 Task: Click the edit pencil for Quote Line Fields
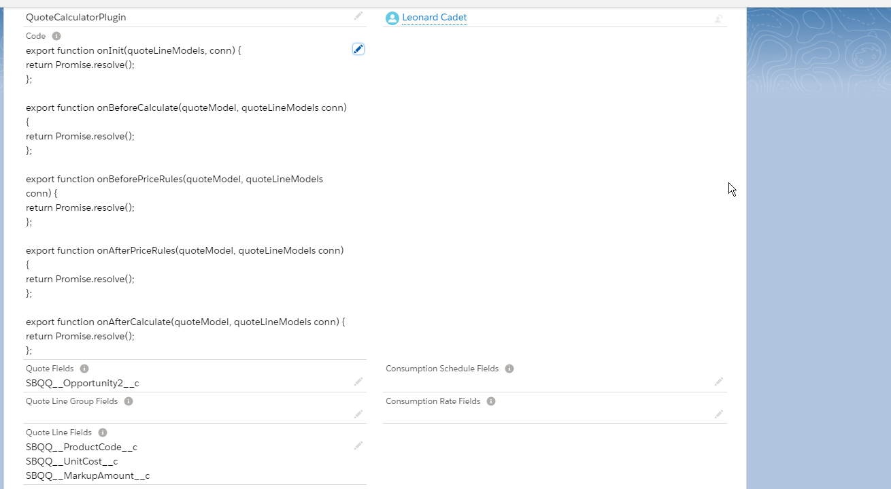pos(358,445)
